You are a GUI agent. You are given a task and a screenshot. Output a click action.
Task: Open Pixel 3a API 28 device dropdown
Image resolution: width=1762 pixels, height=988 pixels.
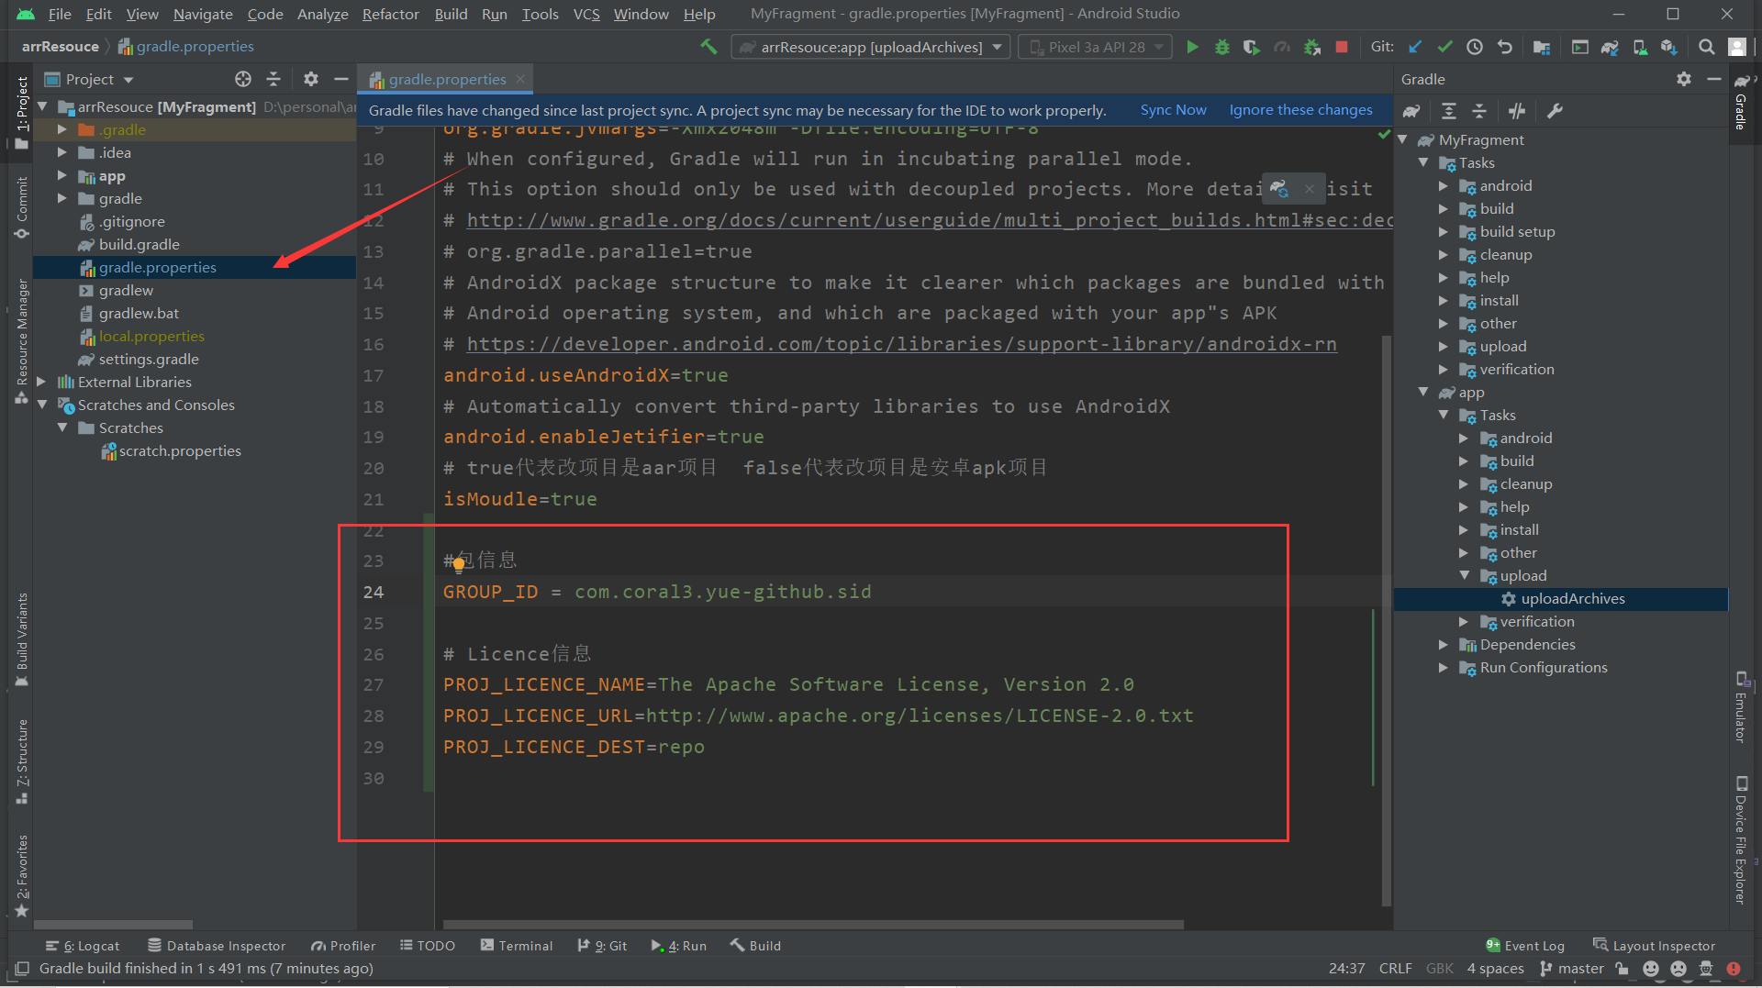pyautogui.click(x=1095, y=47)
